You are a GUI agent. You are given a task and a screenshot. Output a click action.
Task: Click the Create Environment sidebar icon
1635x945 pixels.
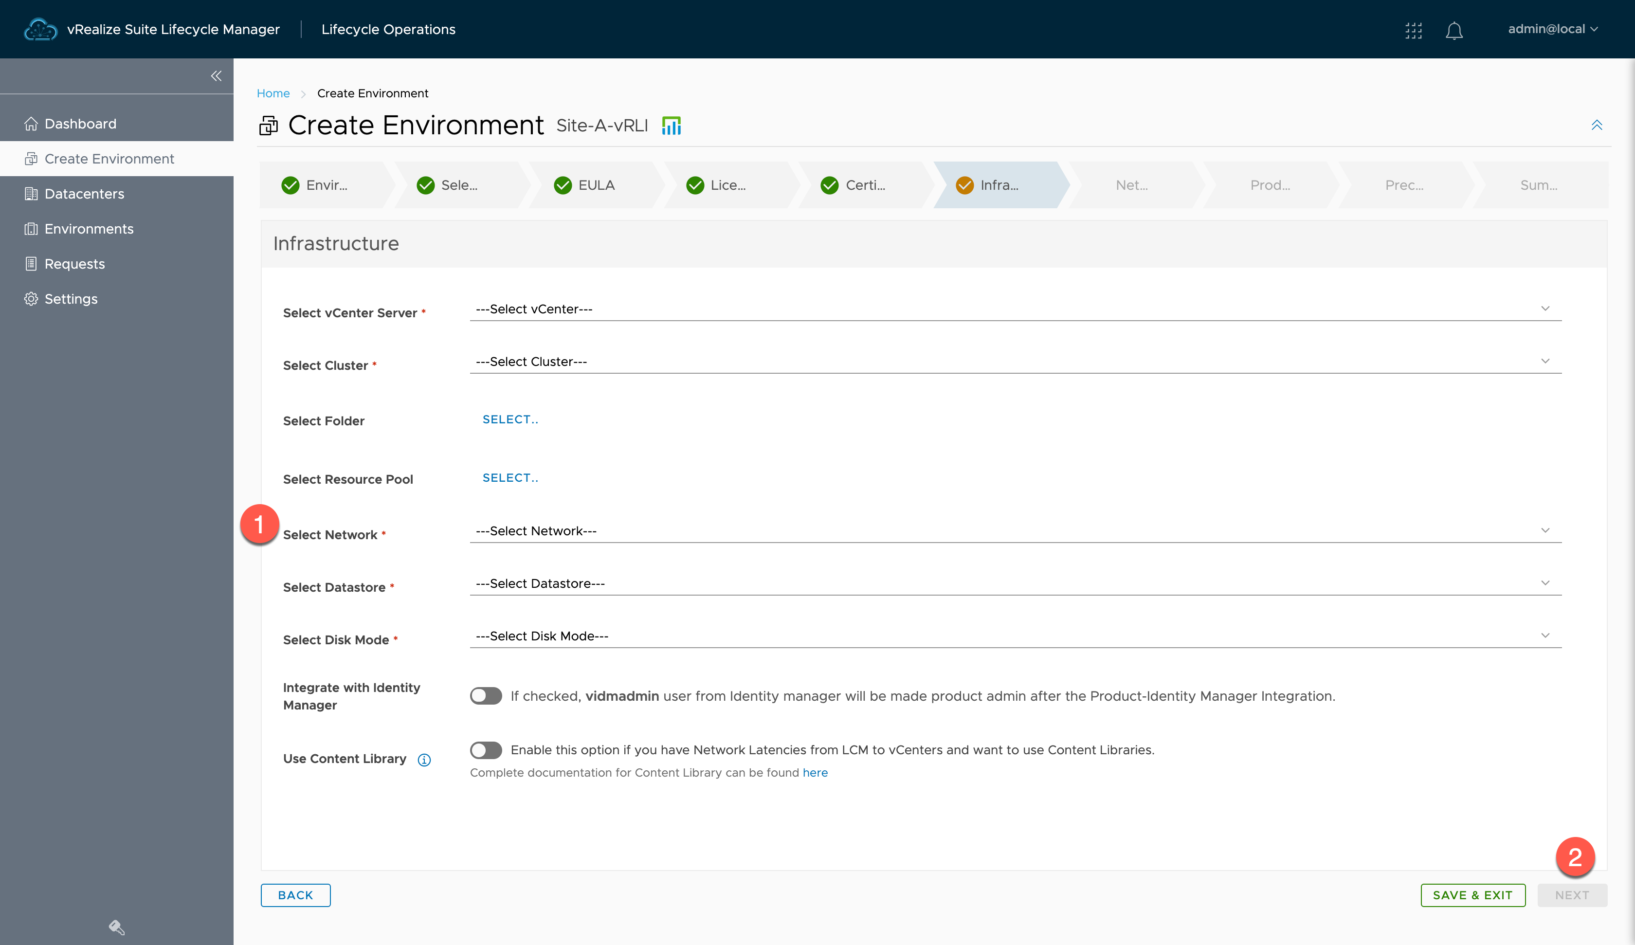(31, 158)
